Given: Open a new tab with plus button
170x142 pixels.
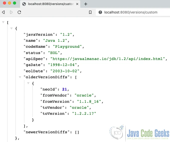Looking at the screenshot, I should 86,4.
